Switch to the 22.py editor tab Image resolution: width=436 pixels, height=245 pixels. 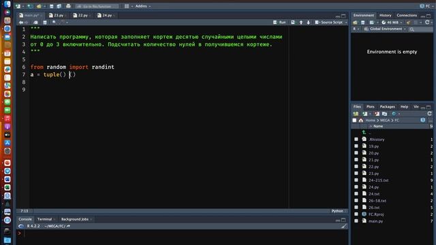pyautogui.click(x=82, y=16)
